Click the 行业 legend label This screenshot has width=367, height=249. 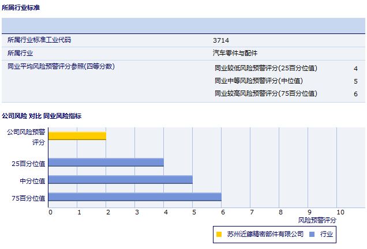(x=327, y=234)
